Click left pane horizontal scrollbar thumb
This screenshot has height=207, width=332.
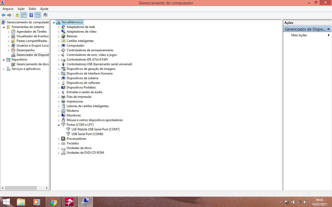21,188
